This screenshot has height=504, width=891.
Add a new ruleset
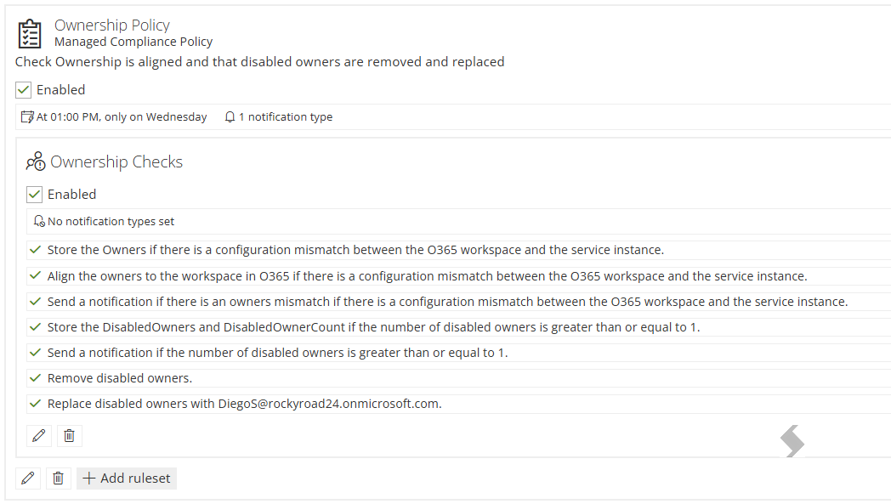coord(127,479)
